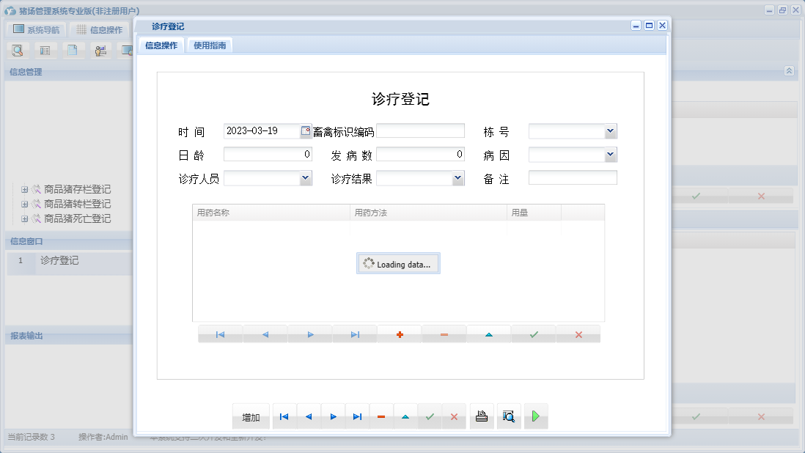Remove a medication row with the minus icon

point(444,334)
